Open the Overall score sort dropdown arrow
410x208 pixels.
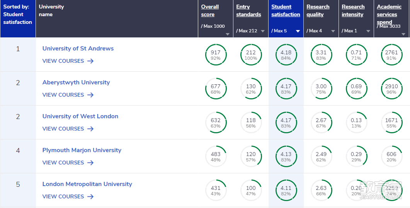[x=228, y=34]
